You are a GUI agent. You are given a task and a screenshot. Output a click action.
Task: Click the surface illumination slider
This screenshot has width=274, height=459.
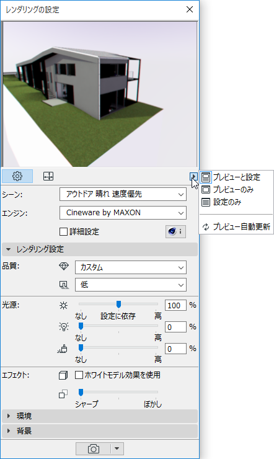118,348
